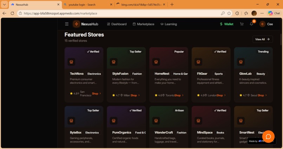Click Shop on the TechNova card
This screenshot has width=283, height=149.
point(96,94)
